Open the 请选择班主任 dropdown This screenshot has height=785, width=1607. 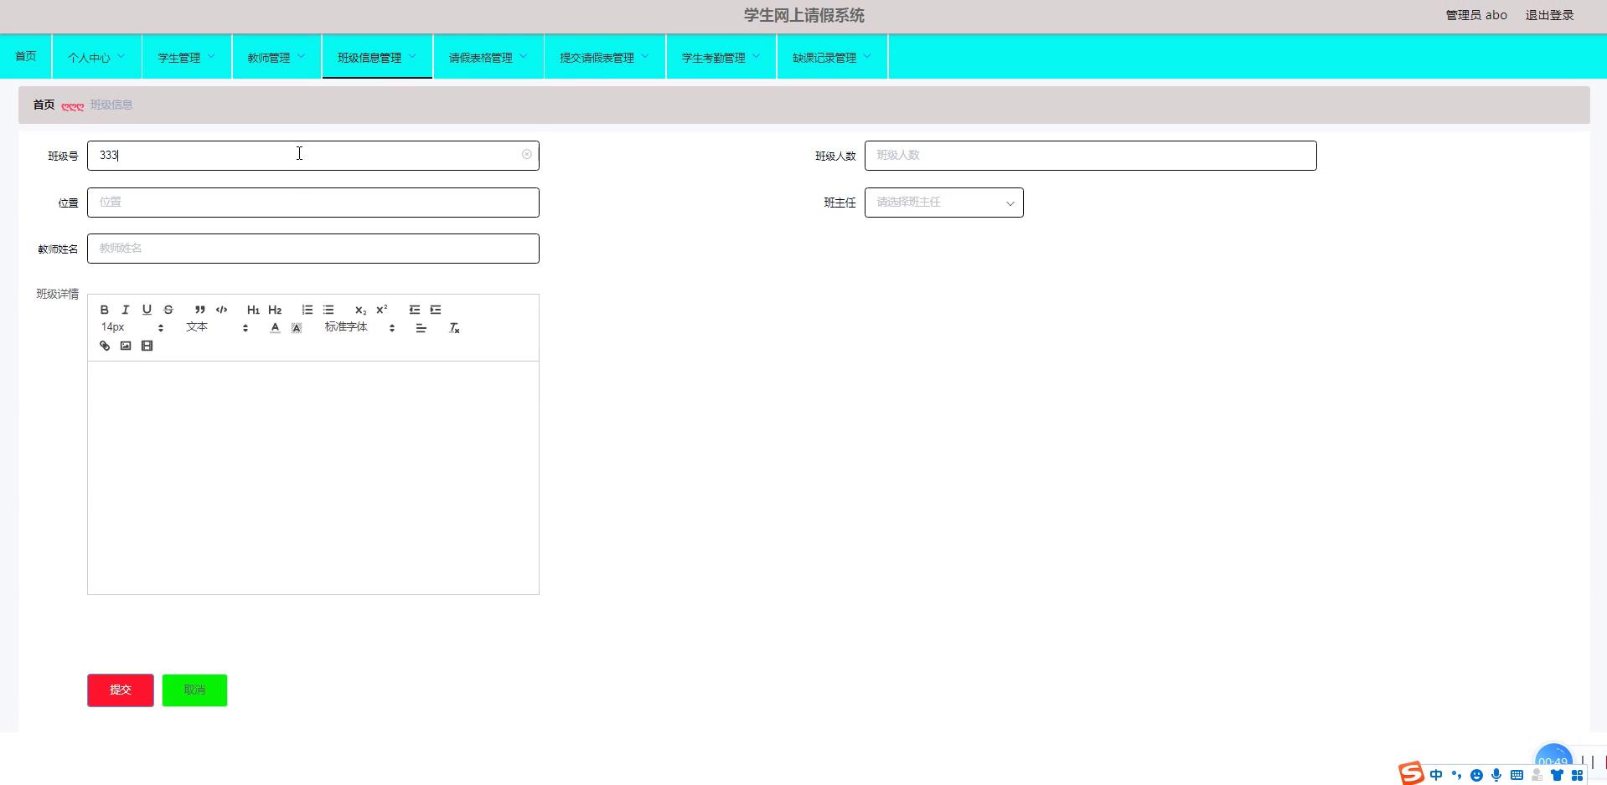point(943,203)
